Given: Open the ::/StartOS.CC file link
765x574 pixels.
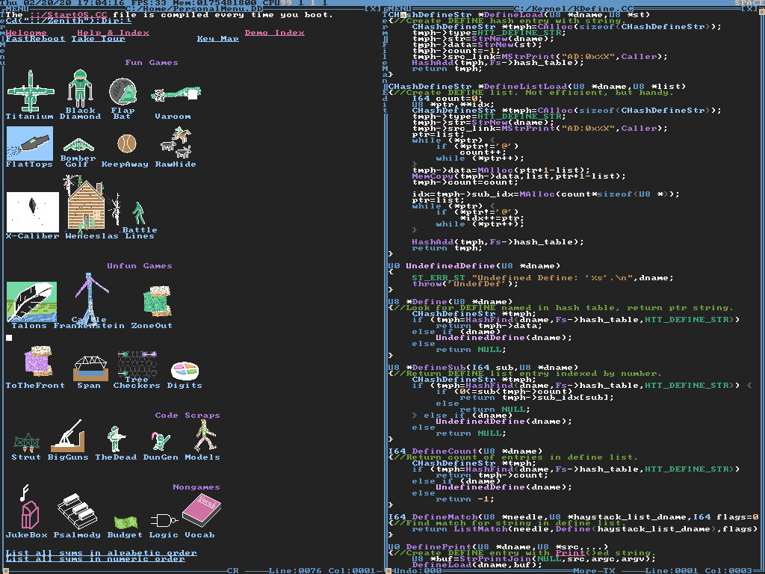Looking at the screenshot, I should click(x=68, y=15).
